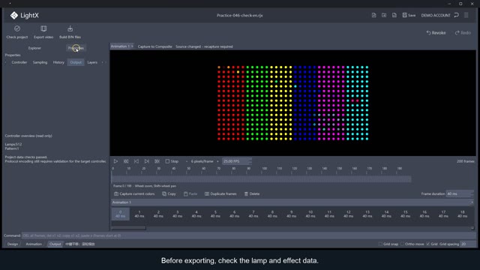Open the Controller properties tab
Image resolution: width=480 pixels, height=270 pixels.
(19, 62)
